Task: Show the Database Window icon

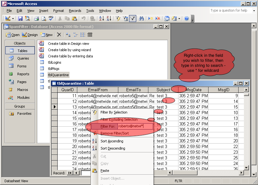Action: click(167, 18)
